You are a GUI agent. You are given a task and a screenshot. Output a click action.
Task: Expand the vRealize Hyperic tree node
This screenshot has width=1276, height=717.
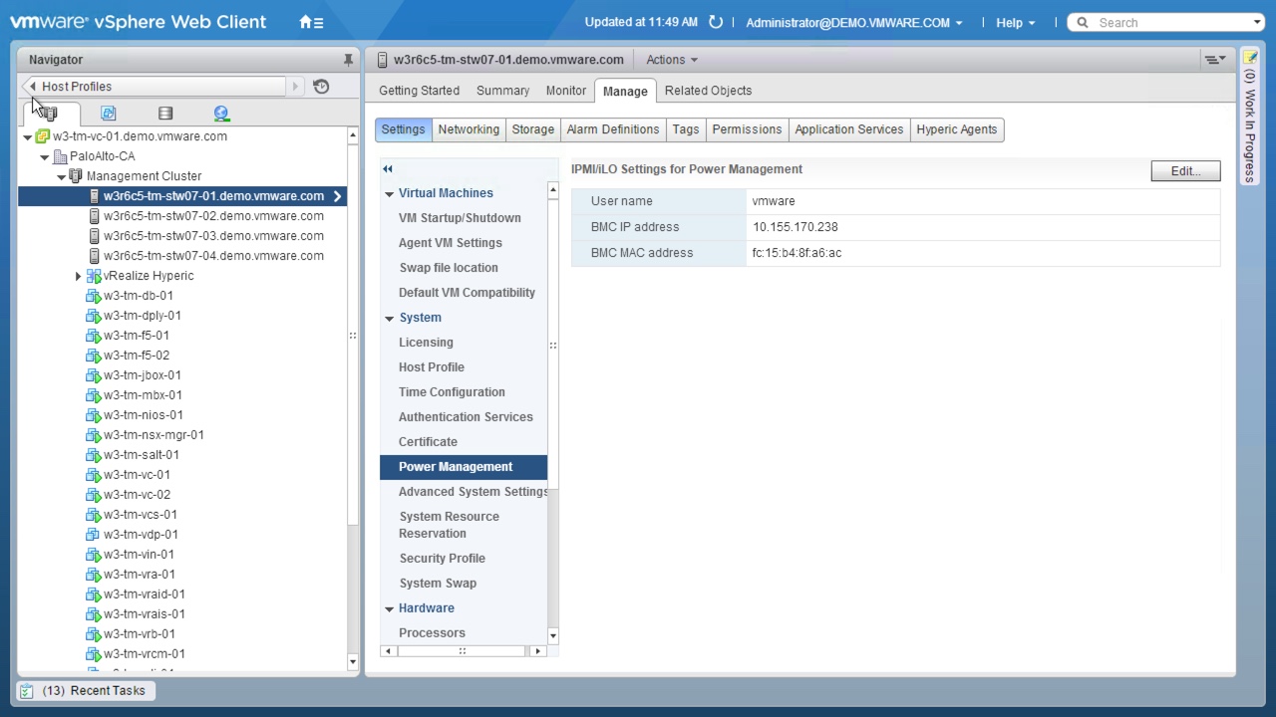click(78, 276)
